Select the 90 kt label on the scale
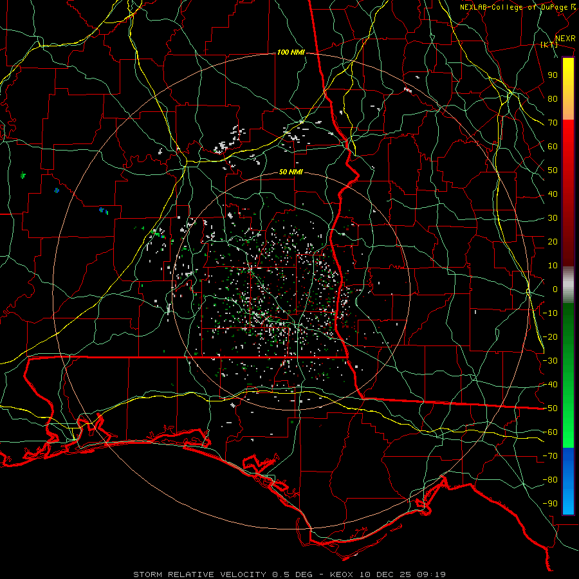The height and width of the screenshot is (579, 579). tap(553, 75)
